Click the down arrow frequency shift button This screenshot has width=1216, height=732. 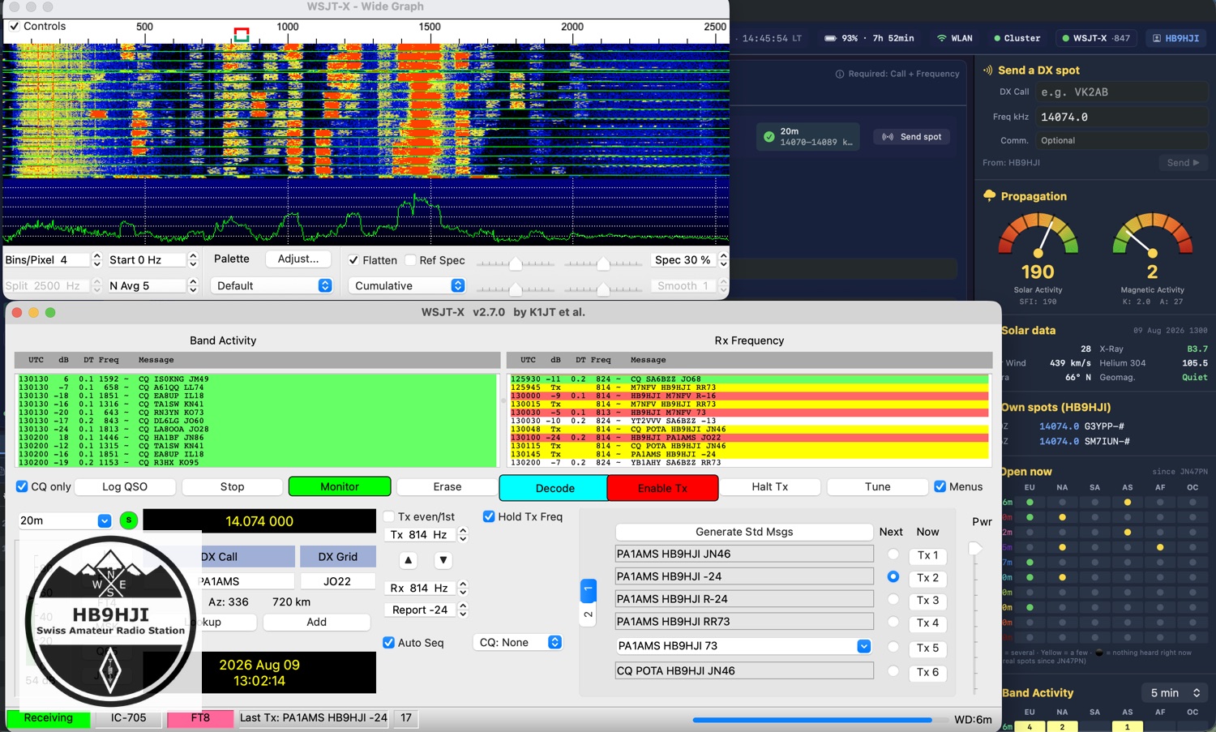click(443, 560)
